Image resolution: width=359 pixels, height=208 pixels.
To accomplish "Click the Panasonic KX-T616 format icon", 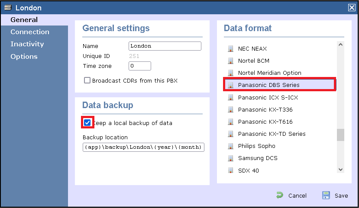I will coord(231,122).
